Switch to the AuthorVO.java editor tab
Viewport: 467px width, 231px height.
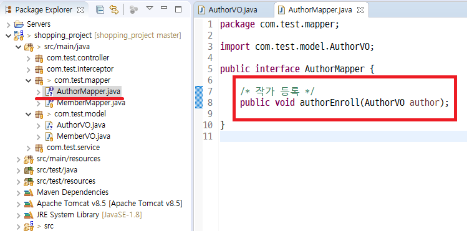point(233,10)
